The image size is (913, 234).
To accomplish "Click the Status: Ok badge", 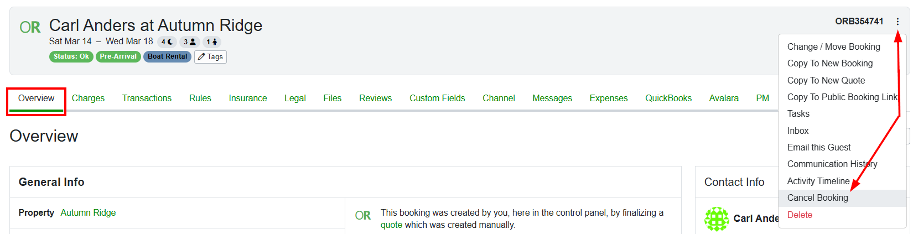I will (x=71, y=56).
